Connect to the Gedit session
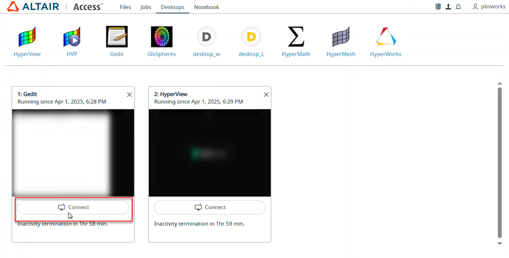Image resolution: width=509 pixels, height=258 pixels. click(x=73, y=207)
